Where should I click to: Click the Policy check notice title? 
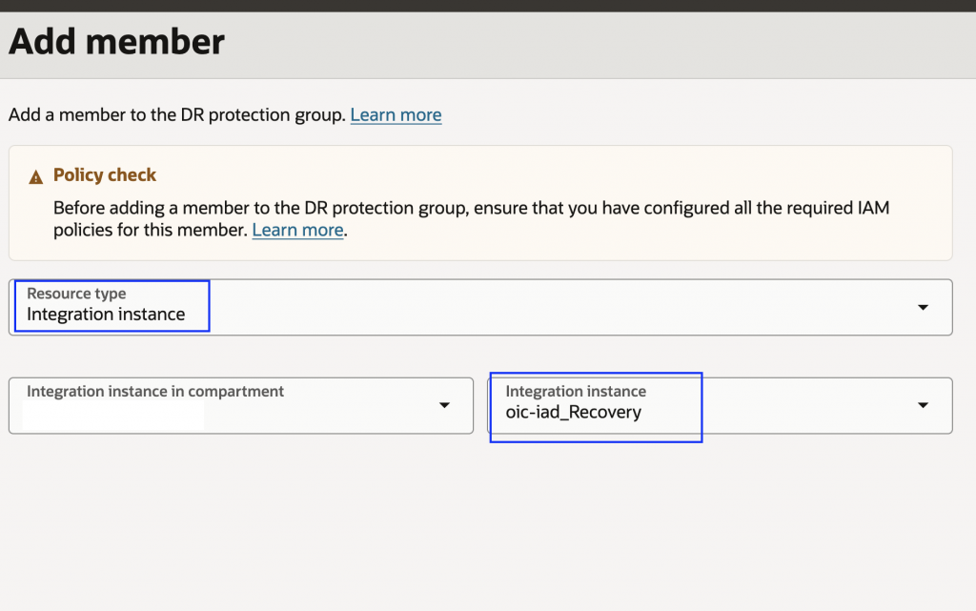(x=105, y=175)
